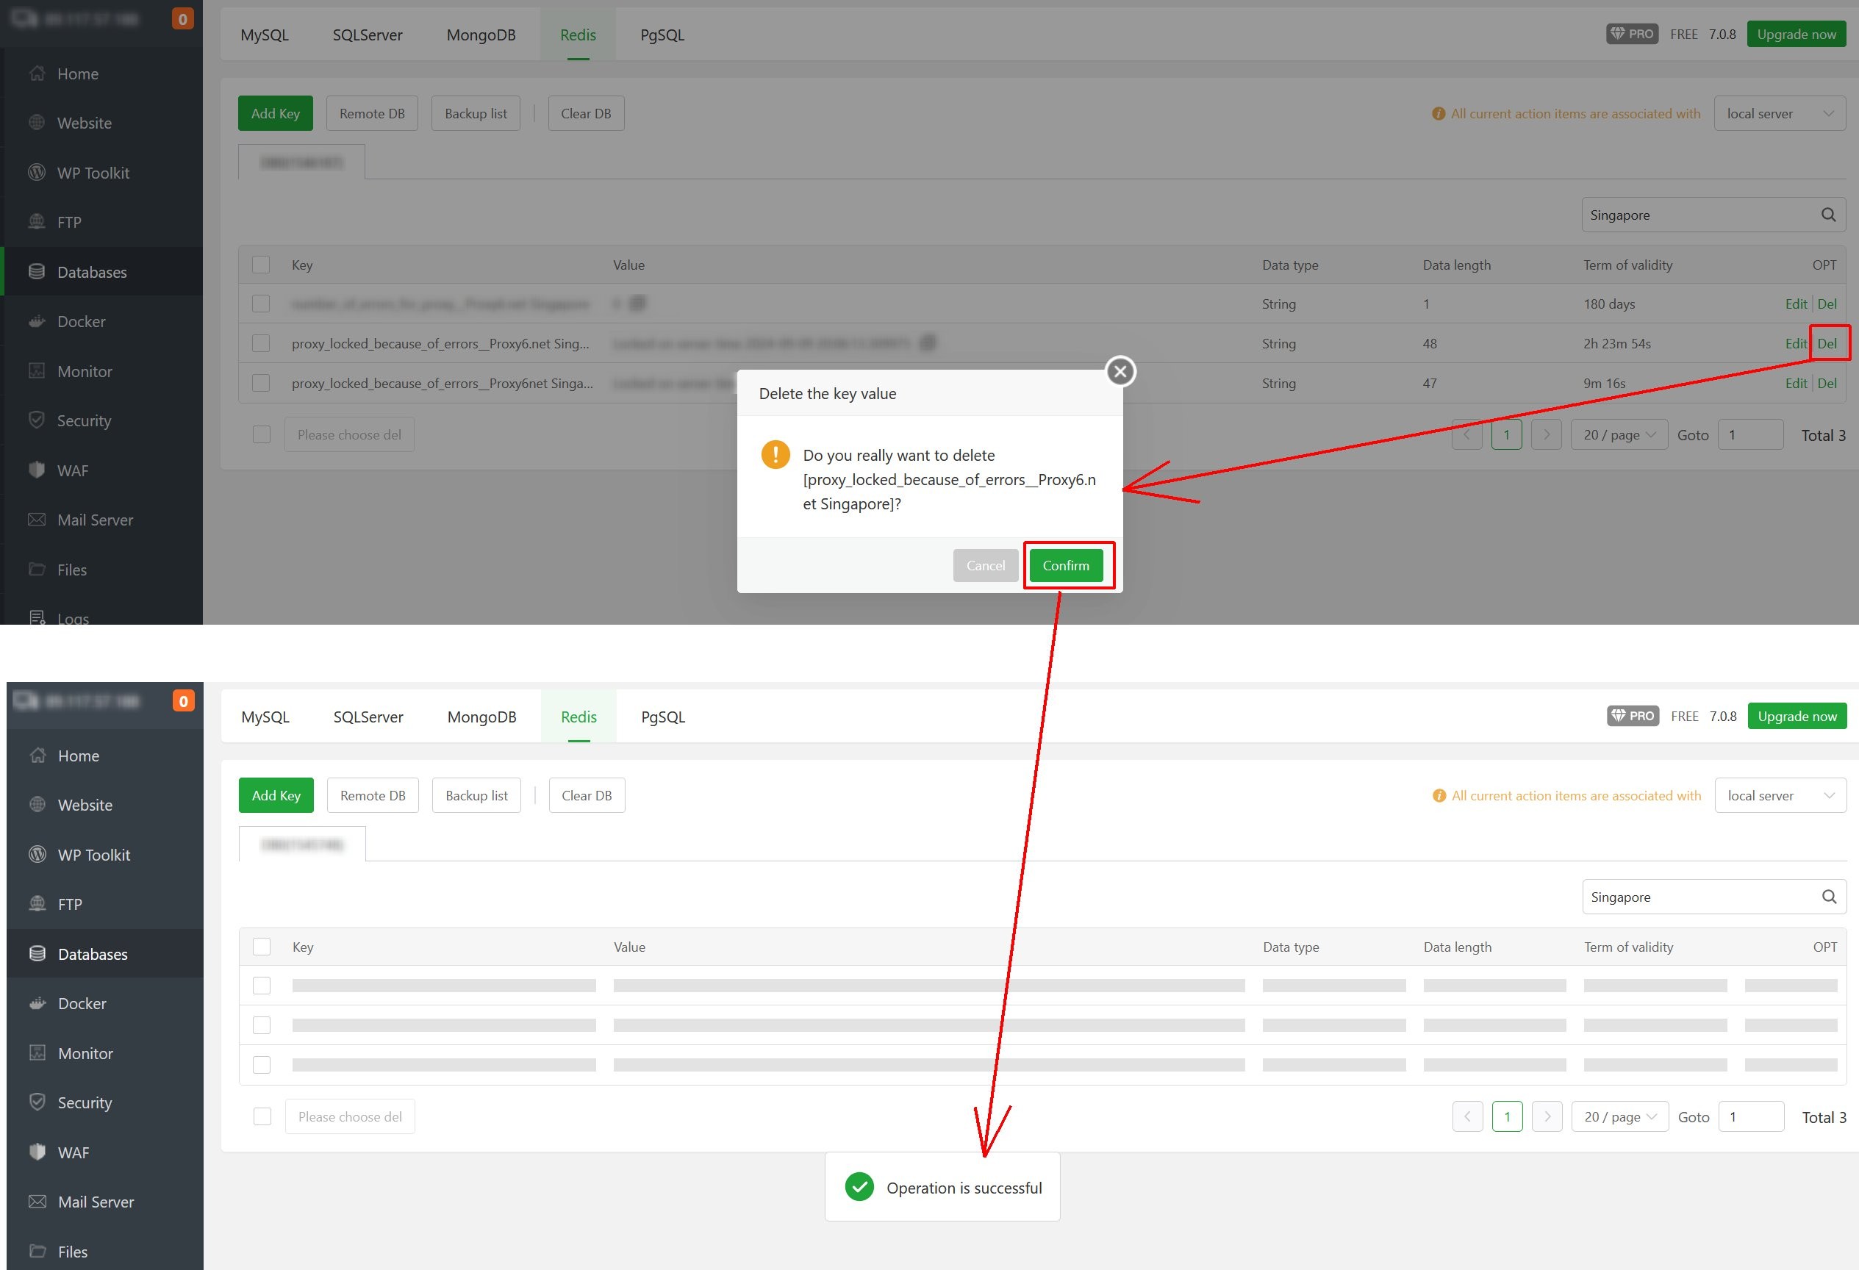Image resolution: width=1859 pixels, height=1270 pixels.
Task: Copy the value of the locked proxy key
Action: [928, 342]
